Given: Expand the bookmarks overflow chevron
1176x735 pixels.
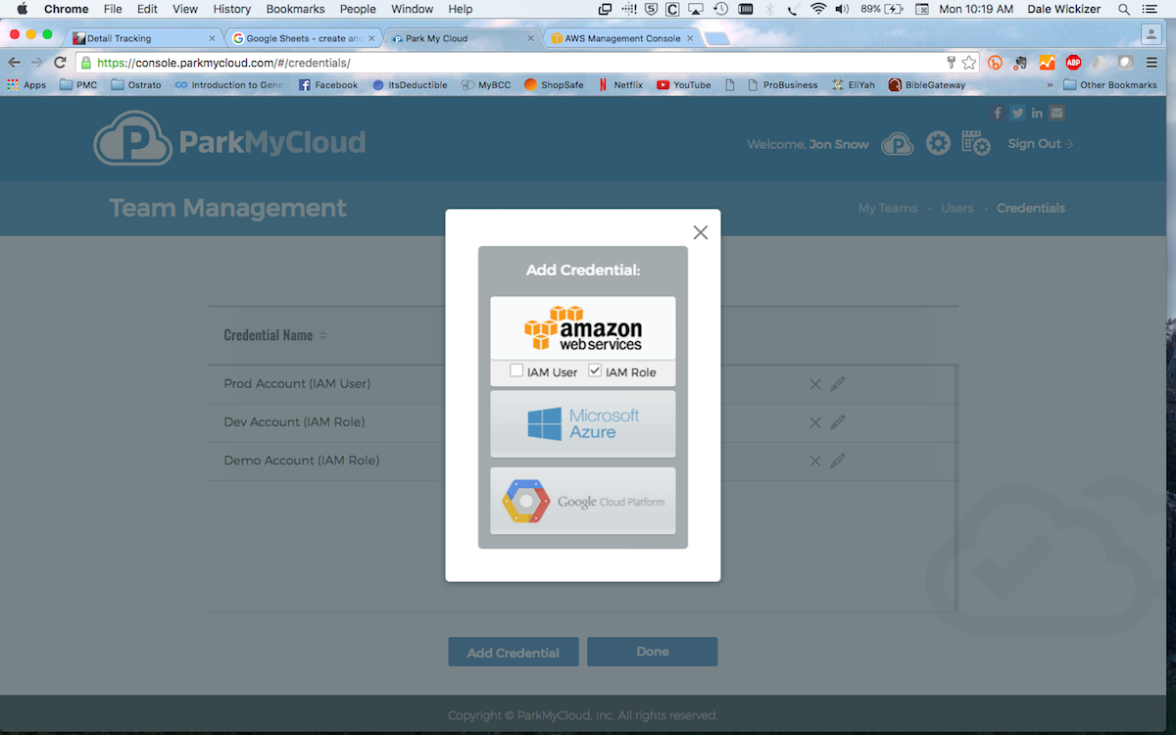Looking at the screenshot, I should [1051, 85].
